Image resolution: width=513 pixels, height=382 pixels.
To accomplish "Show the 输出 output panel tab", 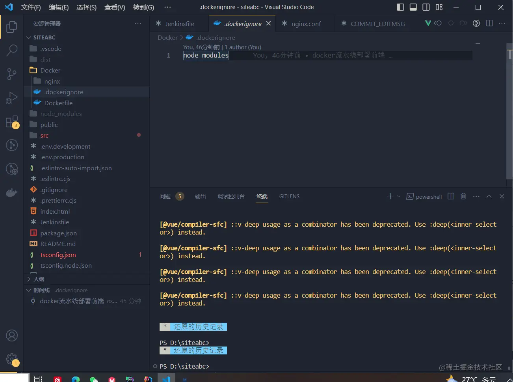I will pyautogui.click(x=201, y=196).
